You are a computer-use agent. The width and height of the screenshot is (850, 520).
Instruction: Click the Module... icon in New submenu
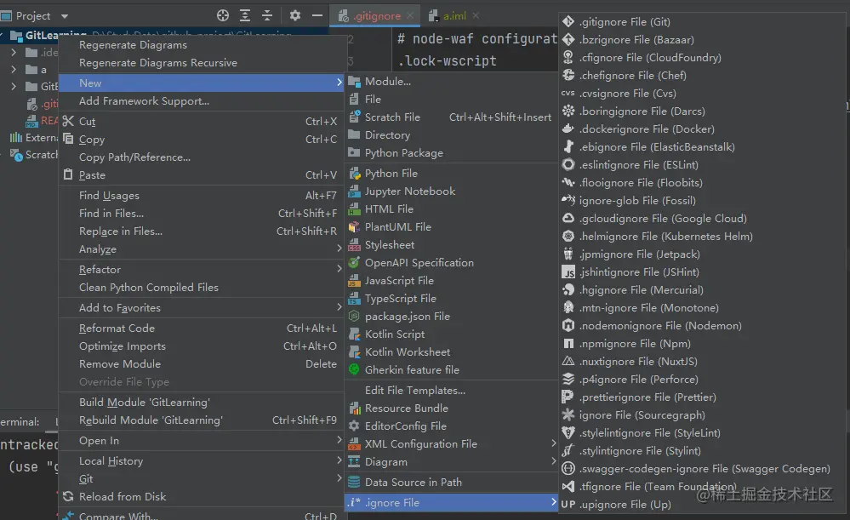coord(354,82)
